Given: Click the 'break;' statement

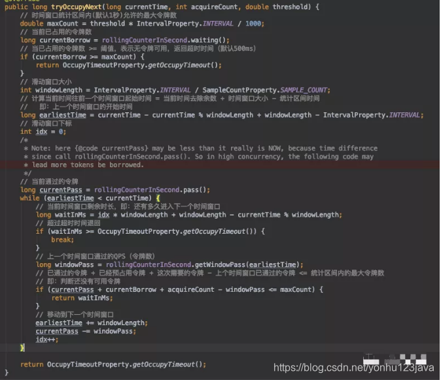Looking at the screenshot, I should [62, 240].
